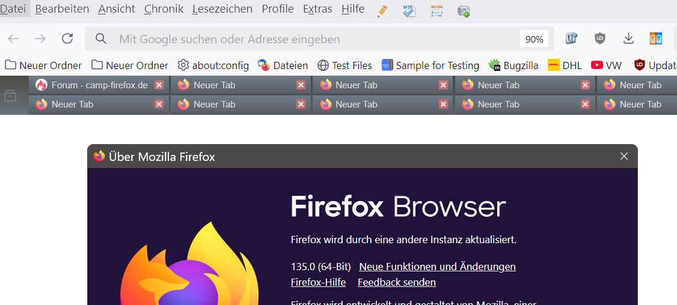Open Neue Funktionen und Änderungen link
The height and width of the screenshot is (305, 677).
437,267
